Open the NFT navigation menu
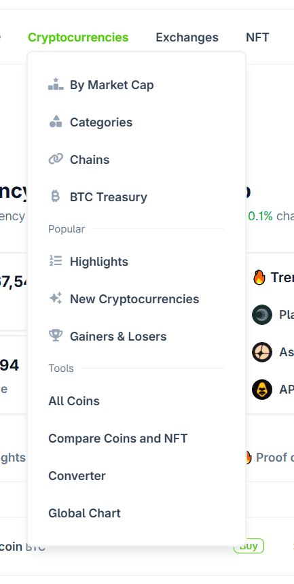The width and height of the screenshot is (294, 584). (257, 37)
